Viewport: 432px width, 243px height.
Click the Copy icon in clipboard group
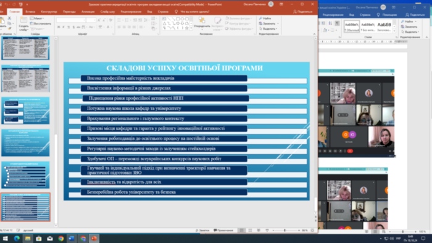pos(9,23)
